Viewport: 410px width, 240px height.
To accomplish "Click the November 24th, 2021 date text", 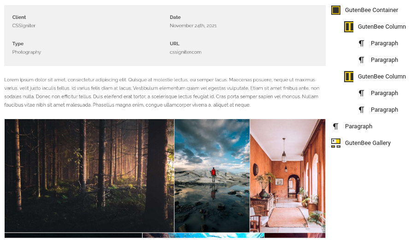I will (193, 25).
